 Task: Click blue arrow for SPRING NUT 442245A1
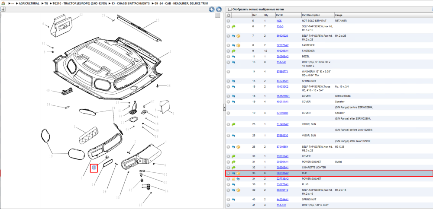tap(233, 81)
